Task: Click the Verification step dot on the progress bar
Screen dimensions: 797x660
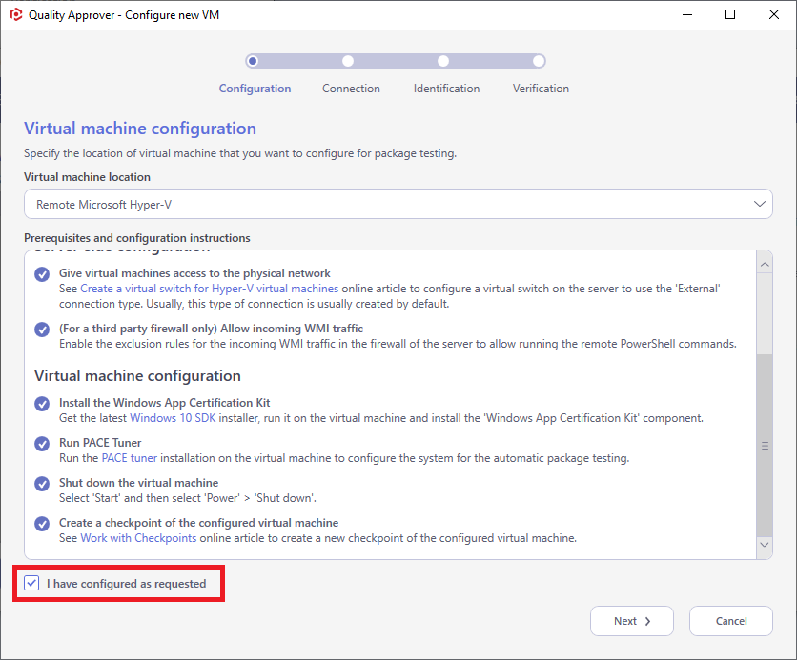Action: coord(539,61)
